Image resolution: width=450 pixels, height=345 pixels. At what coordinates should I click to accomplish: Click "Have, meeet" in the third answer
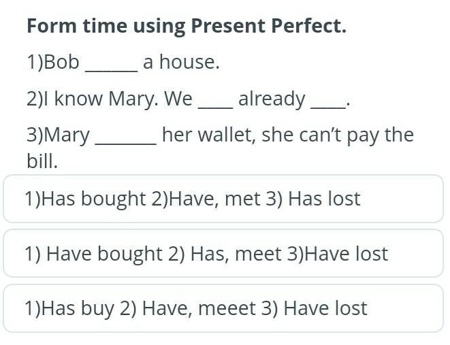(197, 308)
